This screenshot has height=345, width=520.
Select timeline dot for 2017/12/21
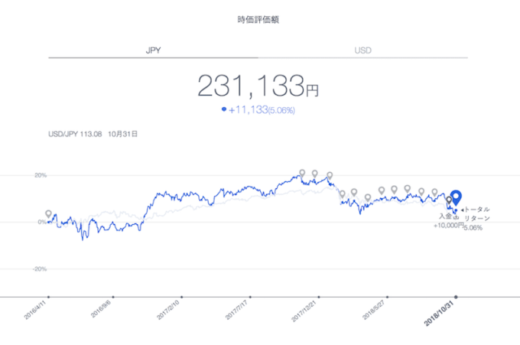(319, 297)
